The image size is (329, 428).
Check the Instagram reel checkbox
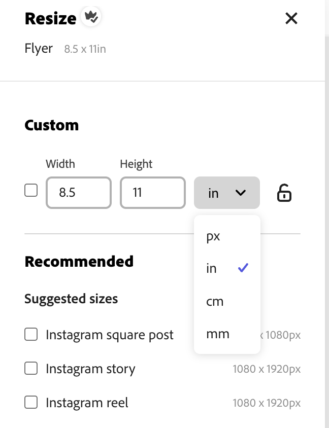31,402
